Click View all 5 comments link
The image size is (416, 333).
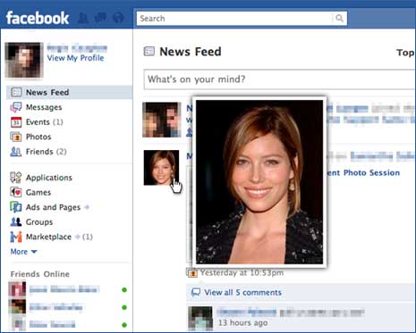(242, 293)
